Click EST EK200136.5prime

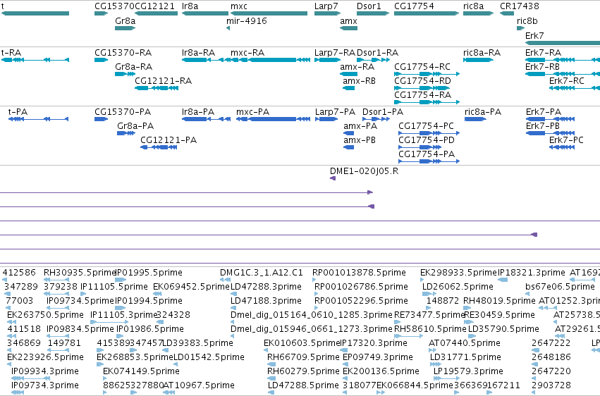click(x=345, y=379)
